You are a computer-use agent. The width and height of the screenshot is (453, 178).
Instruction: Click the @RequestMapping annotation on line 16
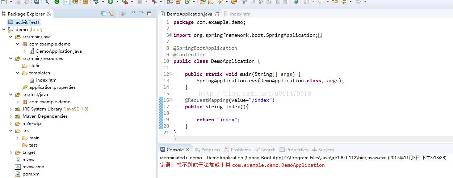pyautogui.click(x=230, y=100)
